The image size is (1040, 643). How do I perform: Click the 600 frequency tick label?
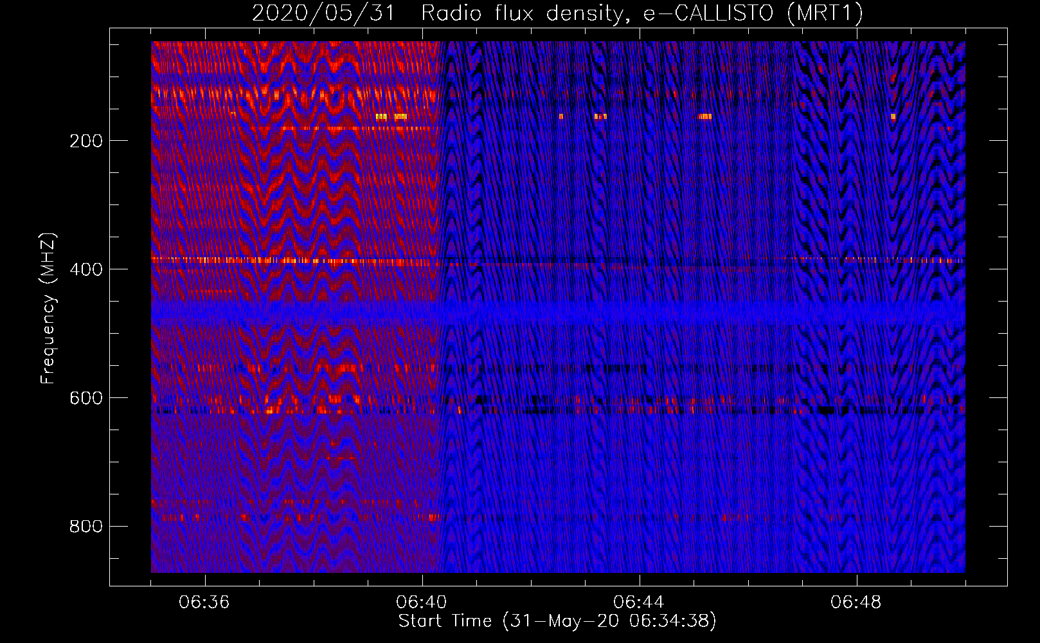(86, 398)
